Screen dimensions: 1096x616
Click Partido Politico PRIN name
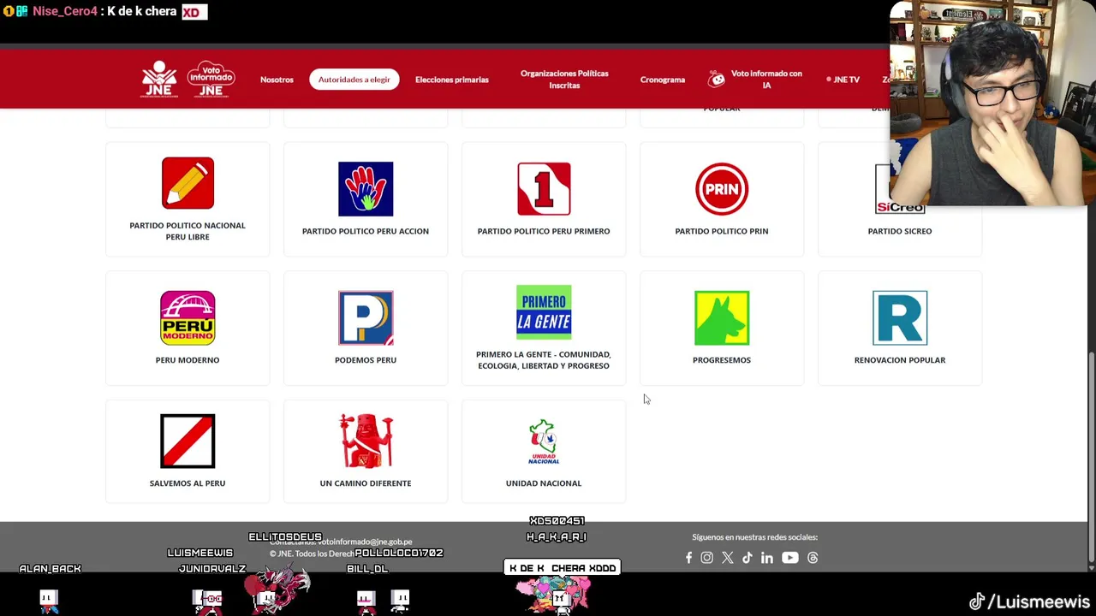pos(722,231)
